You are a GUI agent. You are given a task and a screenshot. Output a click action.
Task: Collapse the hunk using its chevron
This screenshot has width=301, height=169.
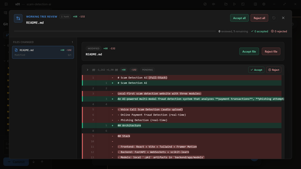click(x=88, y=70)
